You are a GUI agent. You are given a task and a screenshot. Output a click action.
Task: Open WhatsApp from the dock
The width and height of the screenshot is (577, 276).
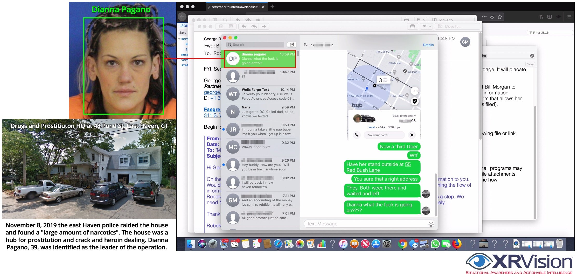click(435, 244)
